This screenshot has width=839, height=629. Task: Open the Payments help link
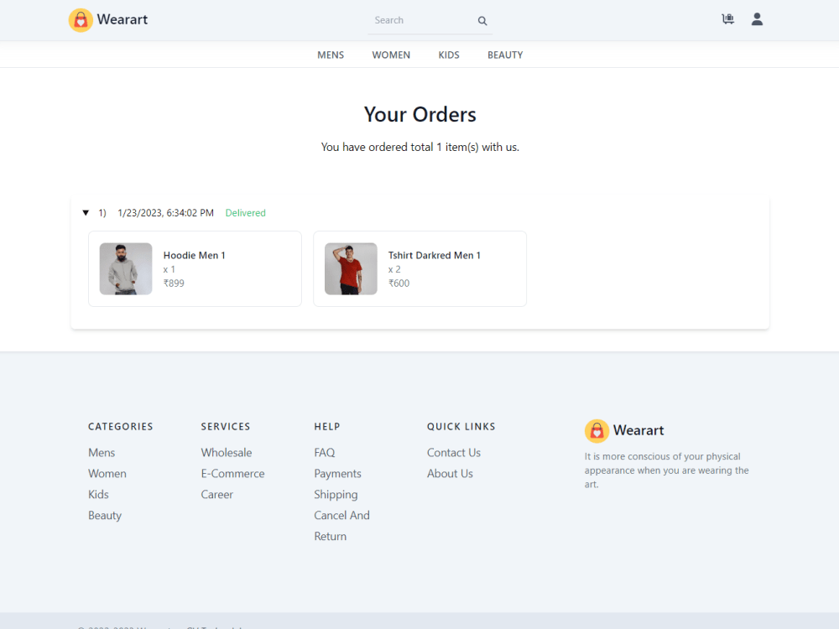click(x=337, y=473)
